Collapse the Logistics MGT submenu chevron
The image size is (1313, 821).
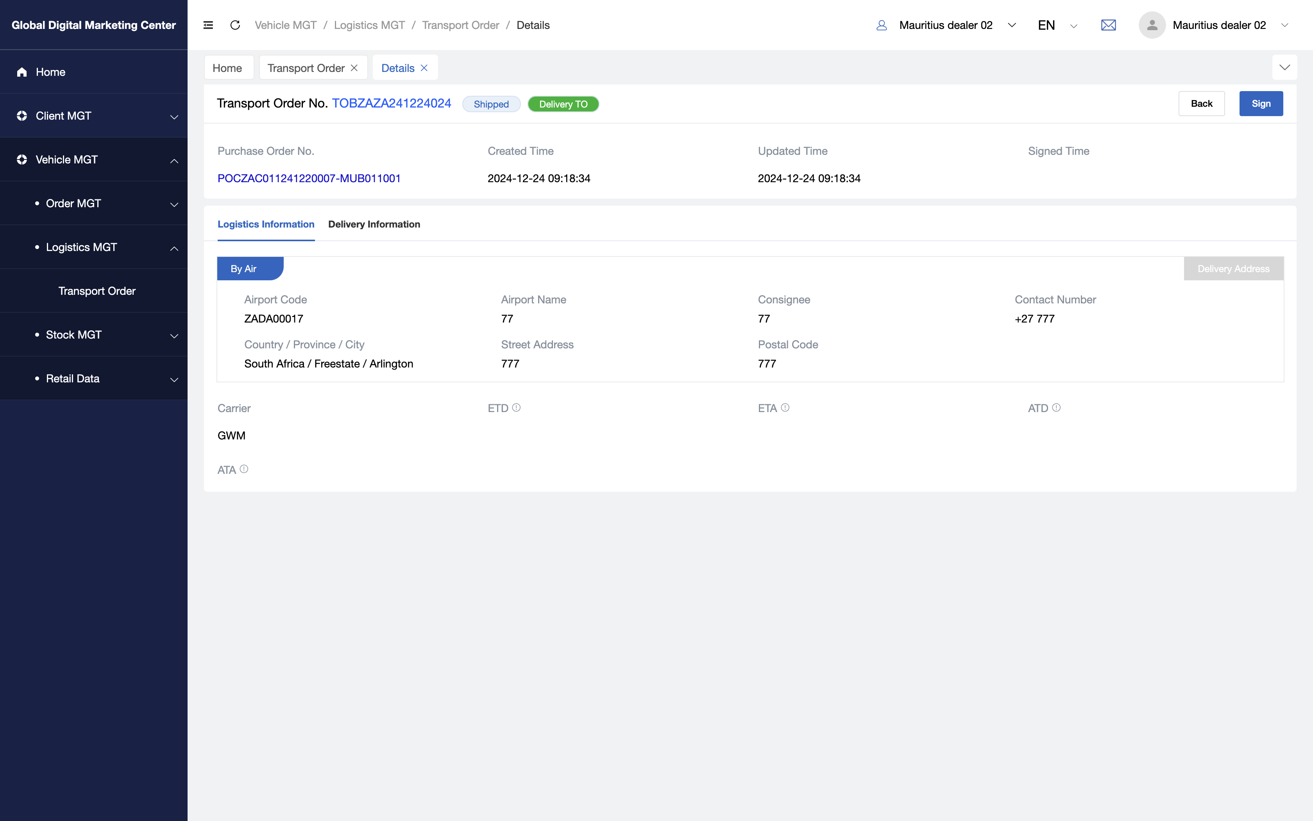[x=174, y=248]
